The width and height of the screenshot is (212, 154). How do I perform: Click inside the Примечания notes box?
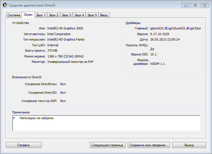point(106,123)
